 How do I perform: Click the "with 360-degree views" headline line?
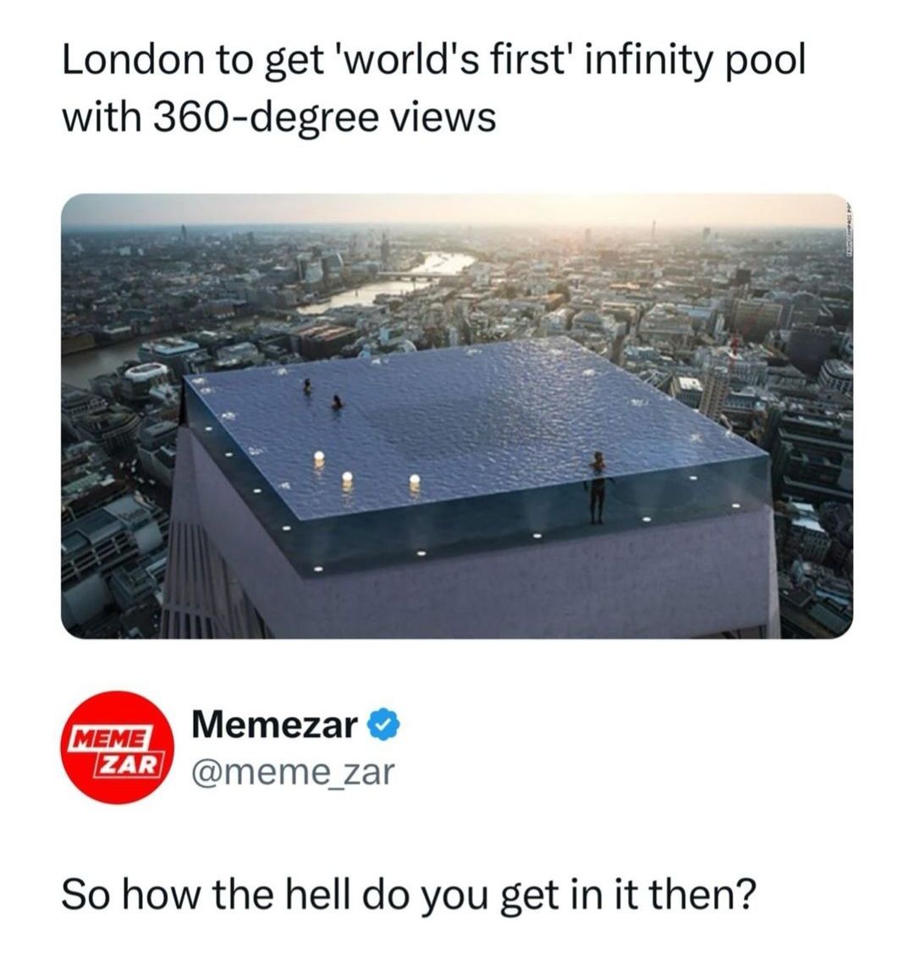[x=278, y=116]
